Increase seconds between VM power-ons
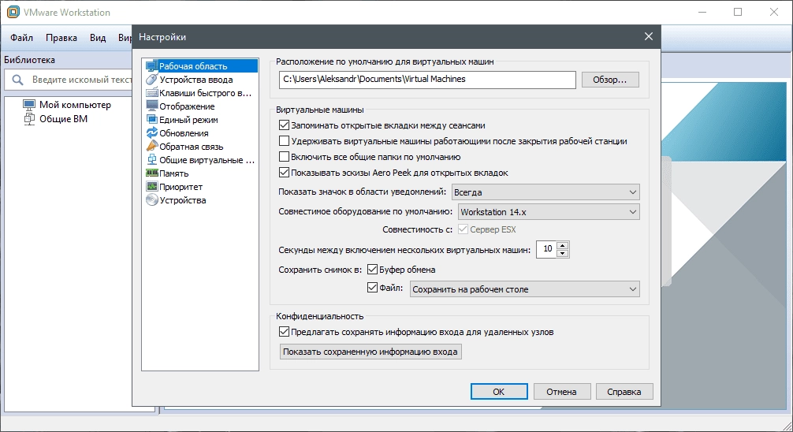 point(562,245)
